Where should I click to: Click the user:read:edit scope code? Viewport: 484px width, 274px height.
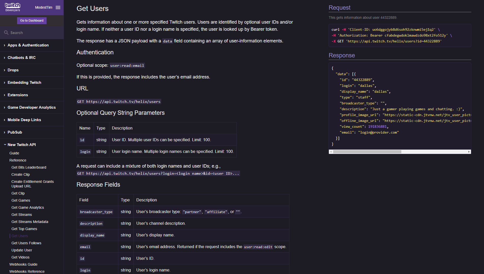point(258,247)
